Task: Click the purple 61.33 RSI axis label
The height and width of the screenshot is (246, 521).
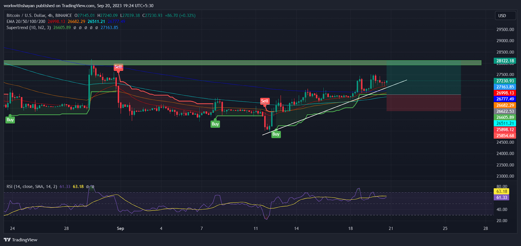Action: [x=502, y=198]
